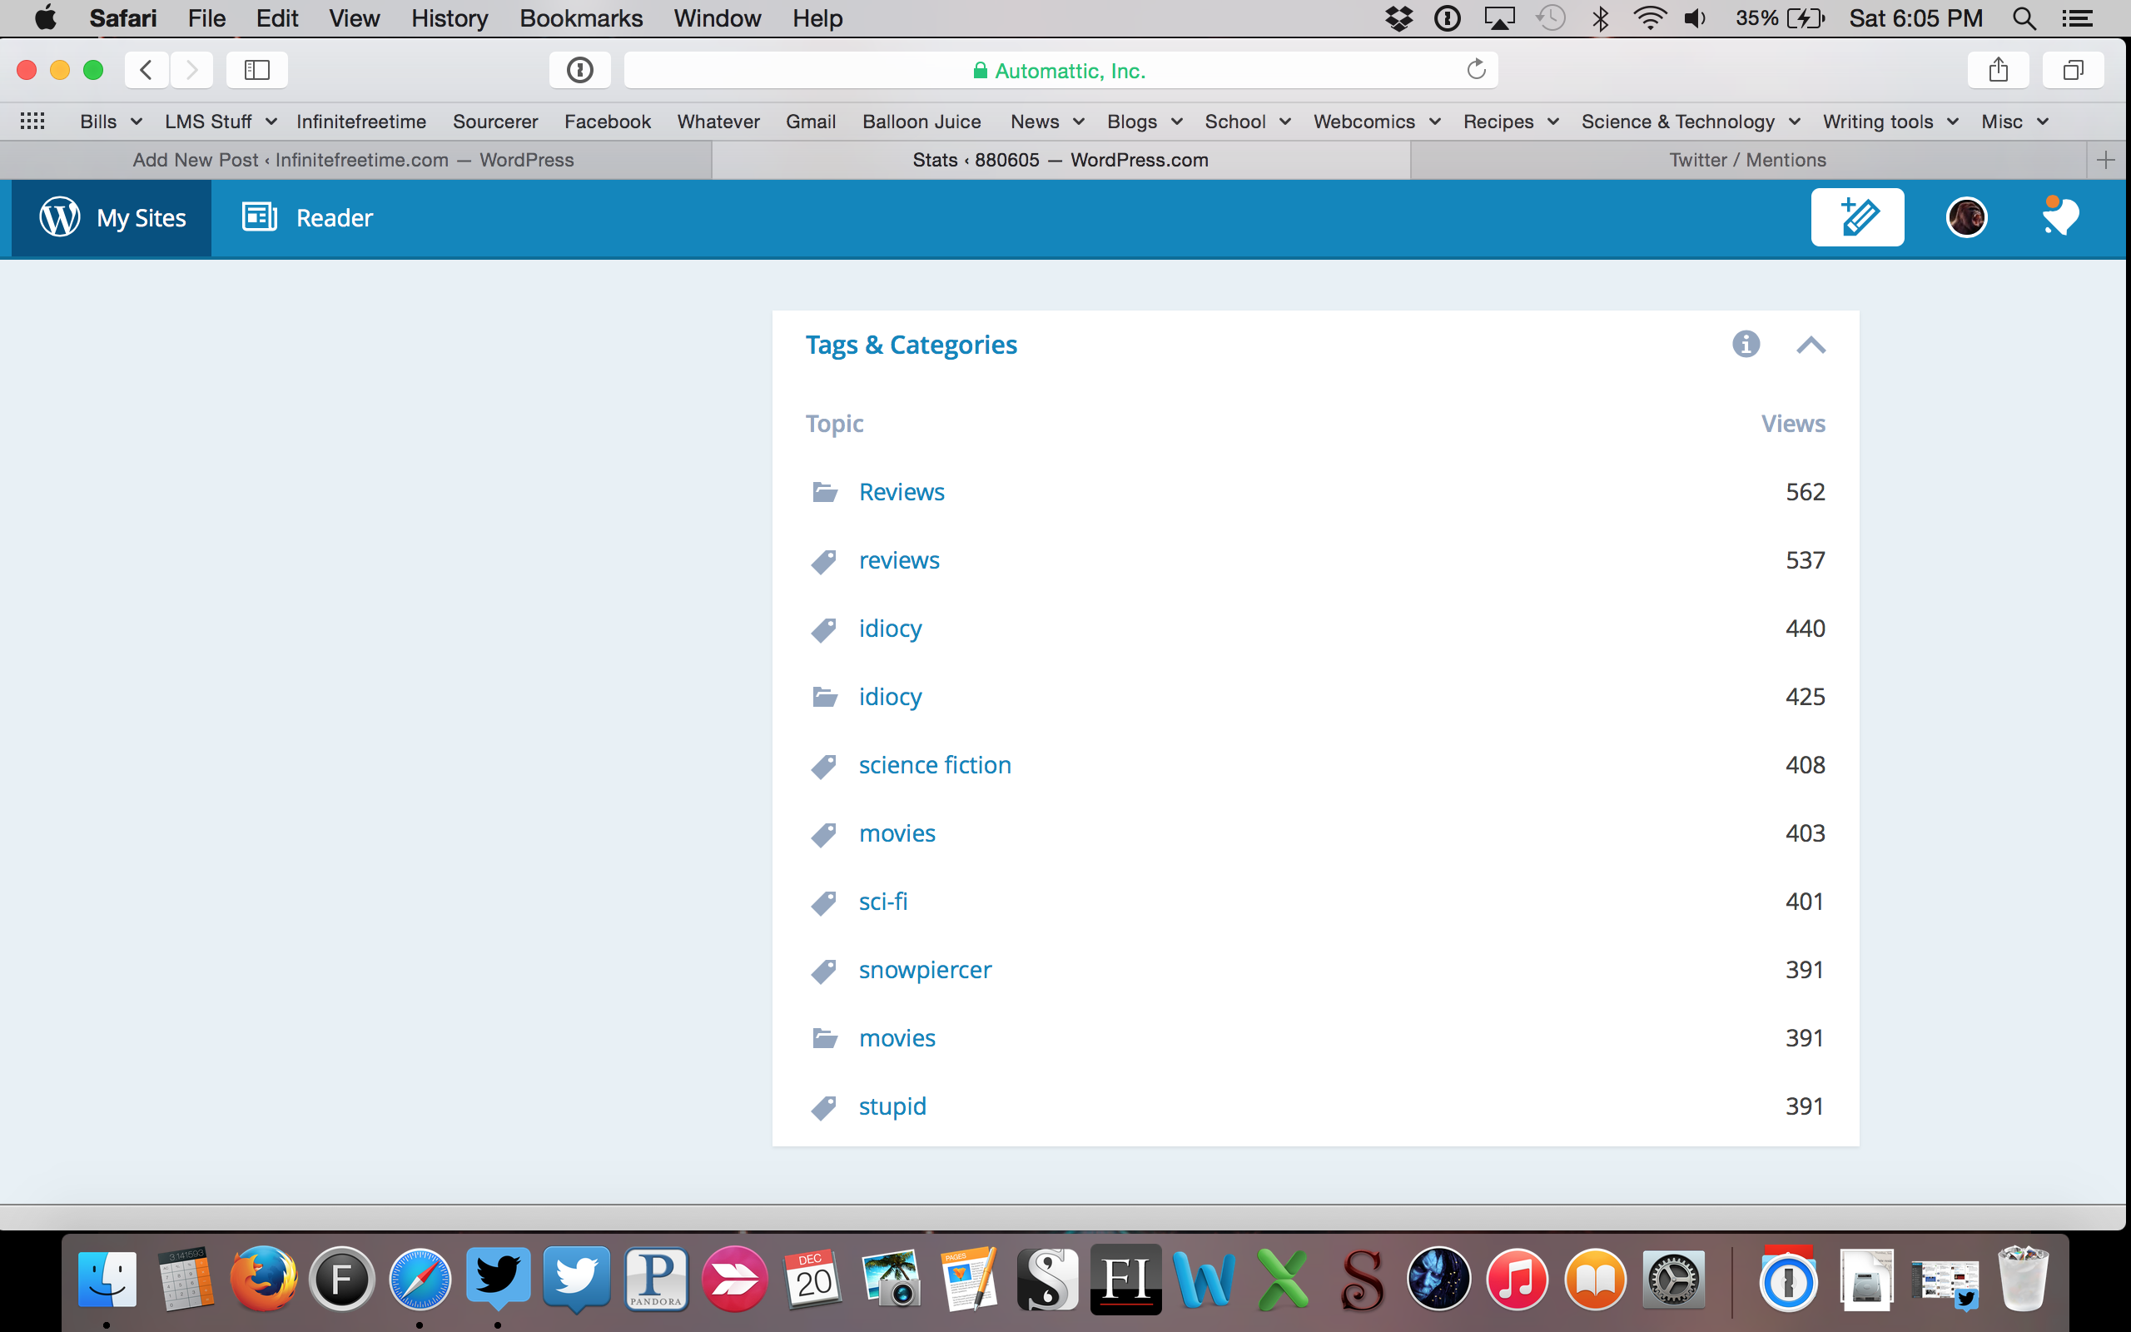The image size is (2131, 1332).
Task: Reload the page with refresh icon
Action: point(1476,71)
